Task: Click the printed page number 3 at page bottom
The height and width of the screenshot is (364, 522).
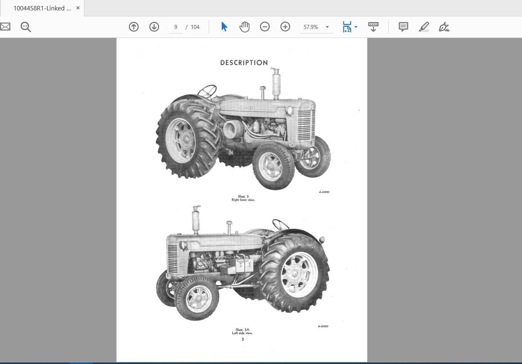Action: pyautogui.click(x=243, y=339)
